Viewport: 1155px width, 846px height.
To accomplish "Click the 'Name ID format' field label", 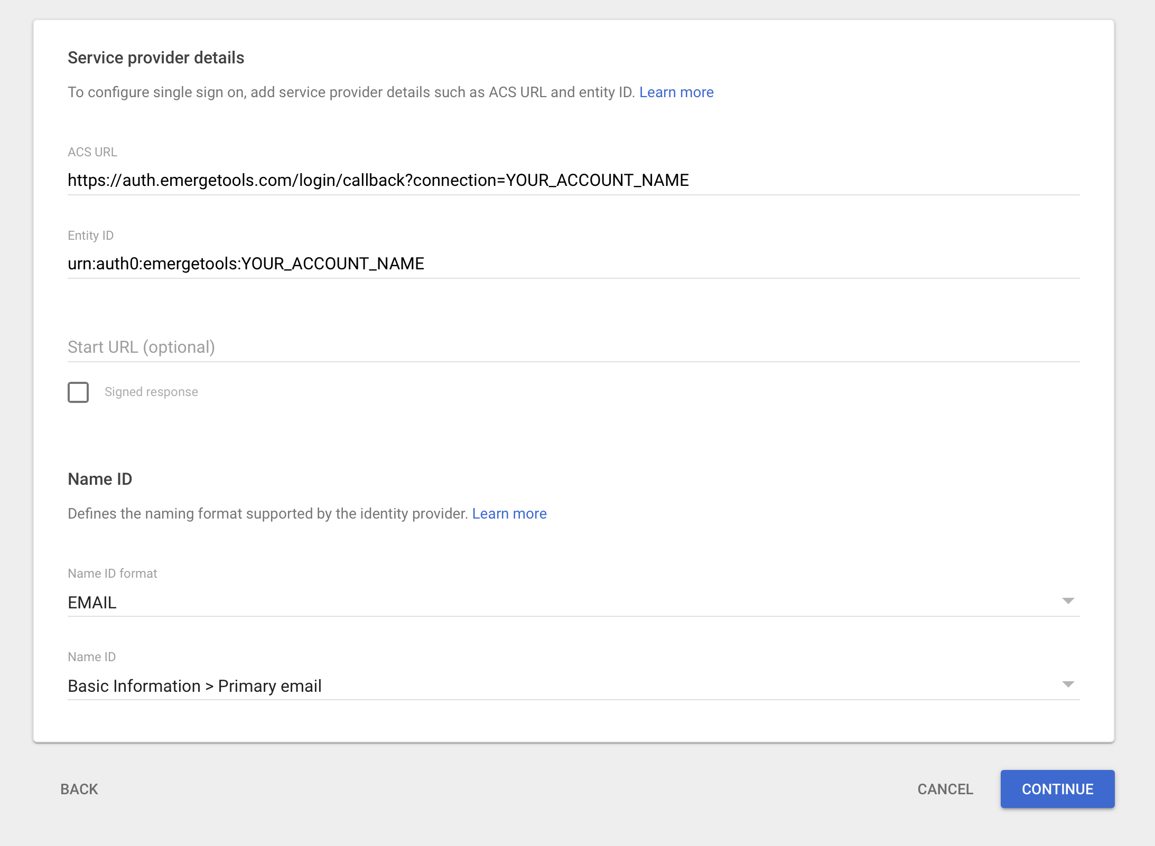I will tap(113, 574).
